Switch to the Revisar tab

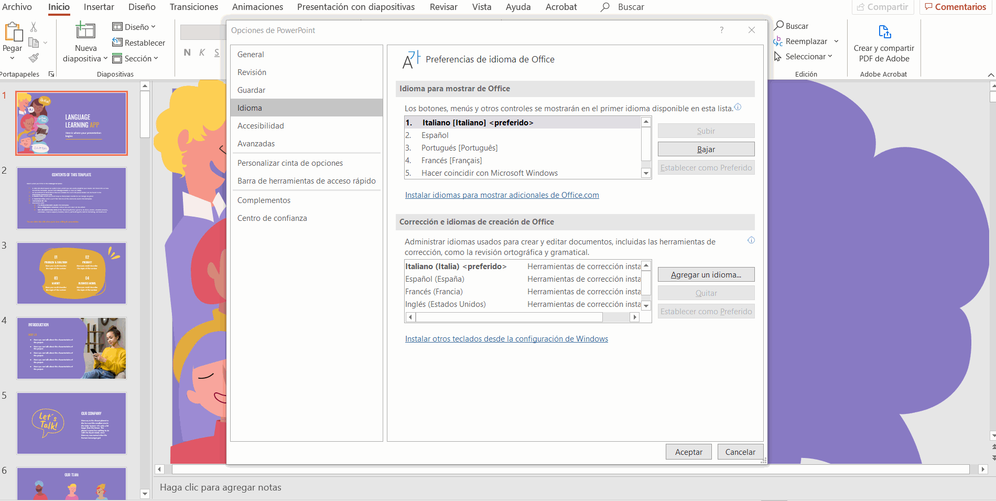[443, 7]
